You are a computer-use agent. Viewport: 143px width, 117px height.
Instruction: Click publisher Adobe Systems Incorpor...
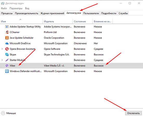[x=58, y=27]
